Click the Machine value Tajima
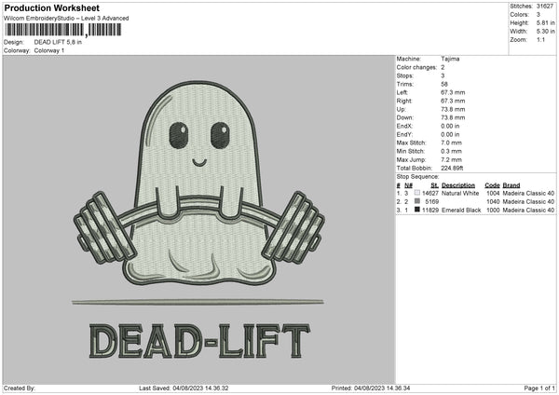This screenshot has width=559, height=395. coord(450,59)
